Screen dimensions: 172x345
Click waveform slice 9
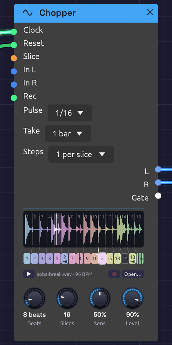[x=87, y=229]
